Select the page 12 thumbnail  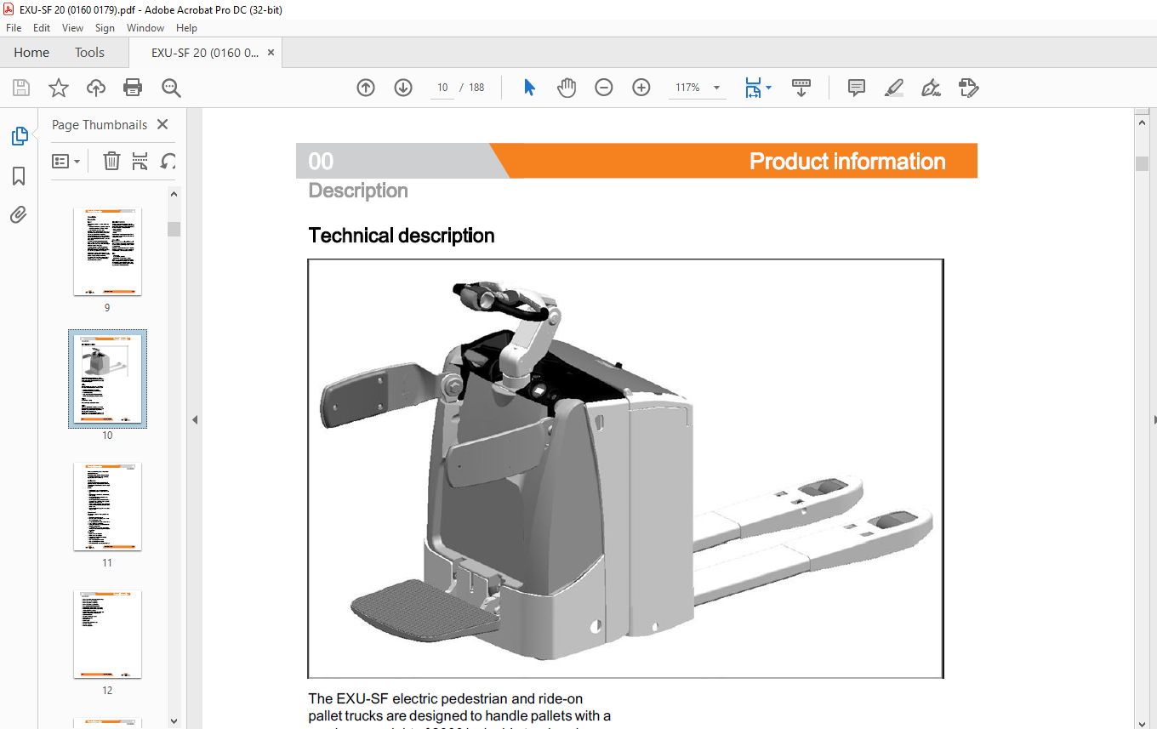pos(107,634)
